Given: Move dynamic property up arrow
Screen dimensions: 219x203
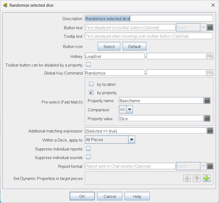Looking at the screenshot, I should pos(187,178).
